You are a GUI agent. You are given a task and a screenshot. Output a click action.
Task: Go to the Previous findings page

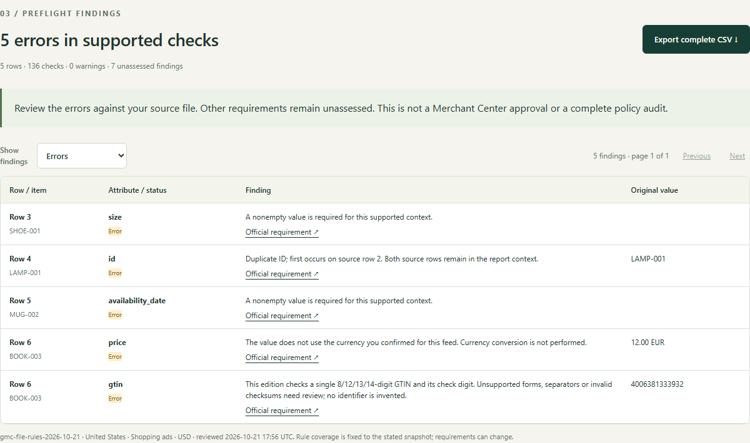696,156
